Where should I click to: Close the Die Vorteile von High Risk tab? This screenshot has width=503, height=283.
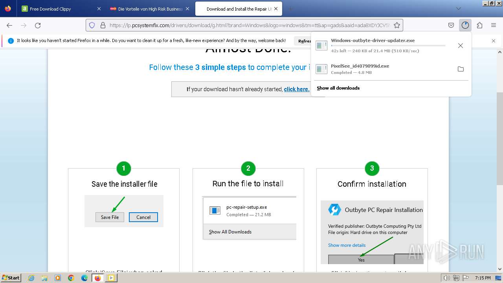pyautogui.click(x=187, y=9)
